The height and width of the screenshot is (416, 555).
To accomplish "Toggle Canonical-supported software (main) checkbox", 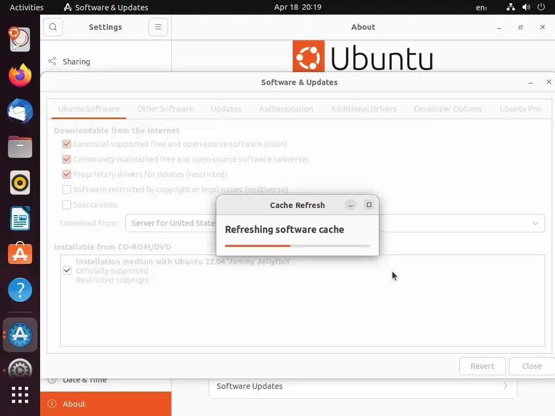I will [67, 144].
